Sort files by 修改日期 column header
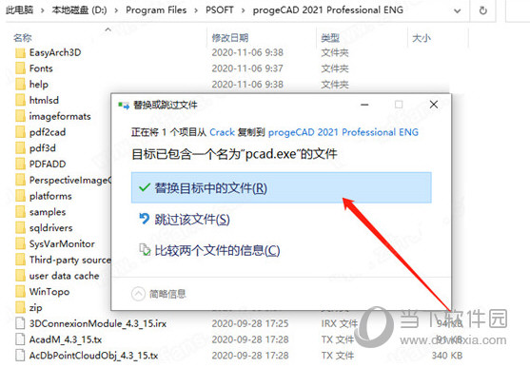The image size is (530, 368). click(230, 37)
